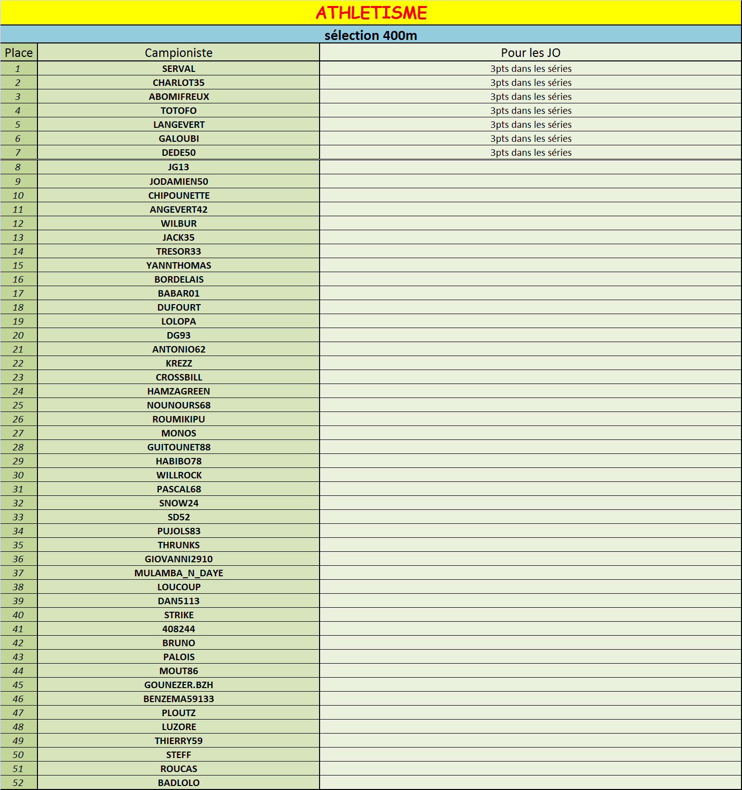Click the place number 20 cell
742x790 pixels.
[x=18, y=336]
